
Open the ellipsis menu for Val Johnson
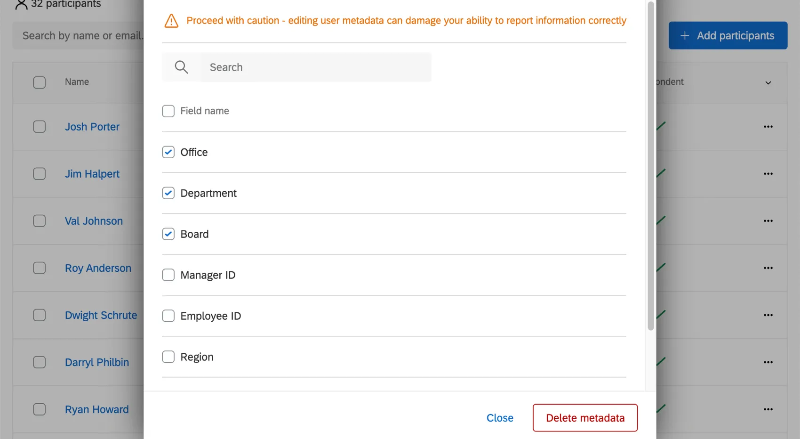768,221
